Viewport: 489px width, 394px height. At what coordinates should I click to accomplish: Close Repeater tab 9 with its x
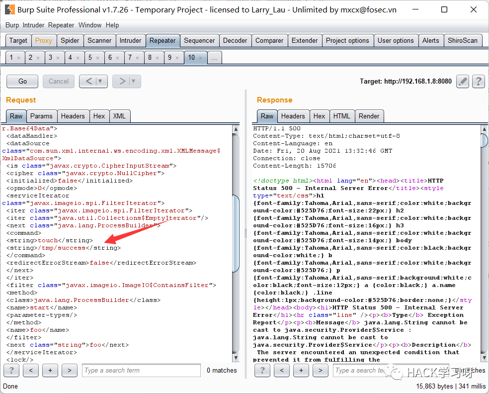[x=177, y=58]
